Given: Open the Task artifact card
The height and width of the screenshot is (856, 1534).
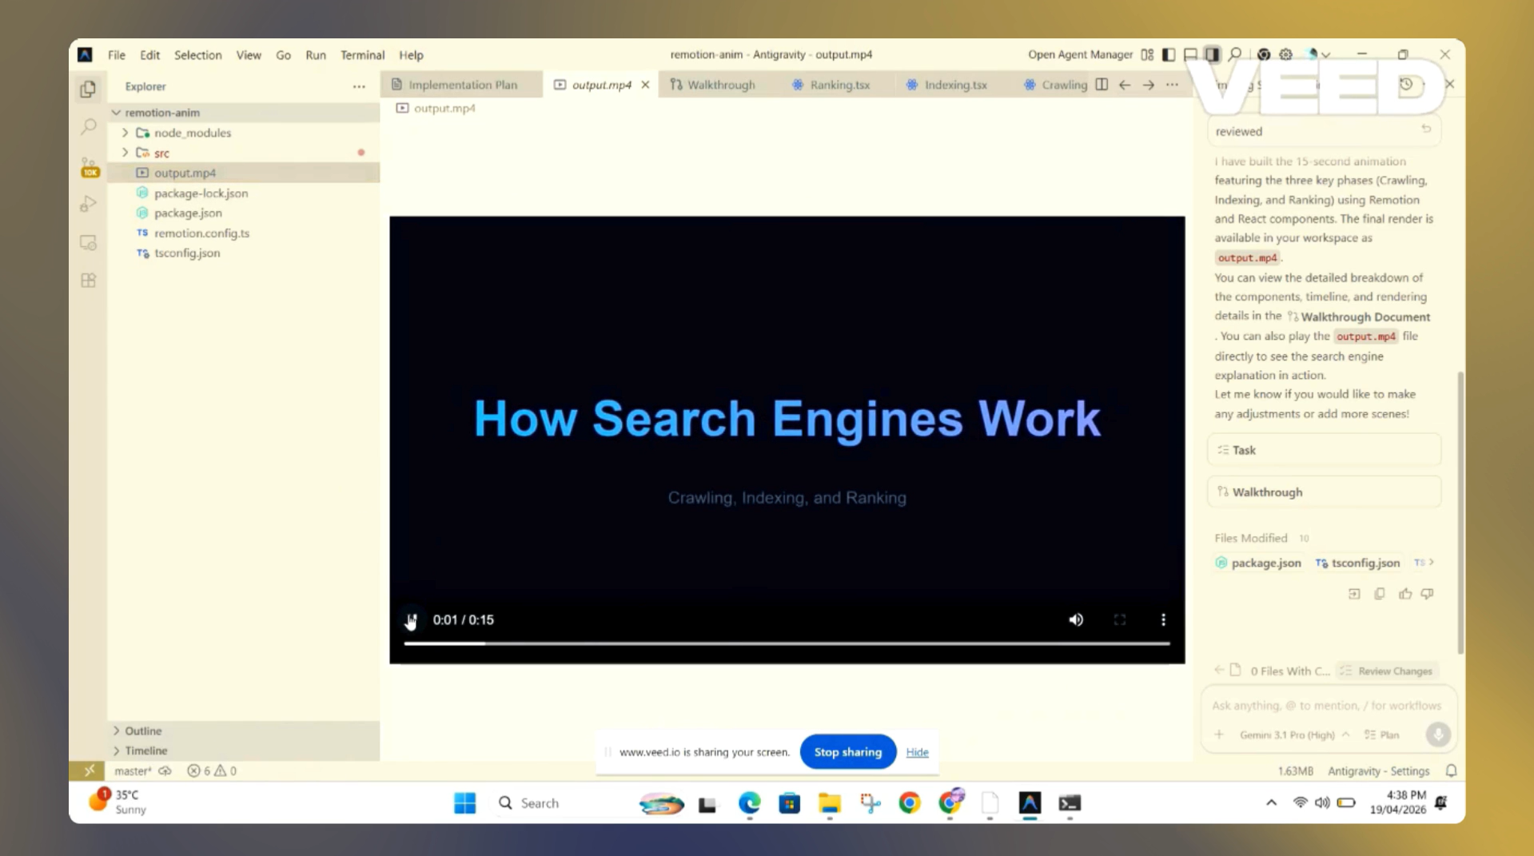Looking at the screenshot, I should 1324,450.
